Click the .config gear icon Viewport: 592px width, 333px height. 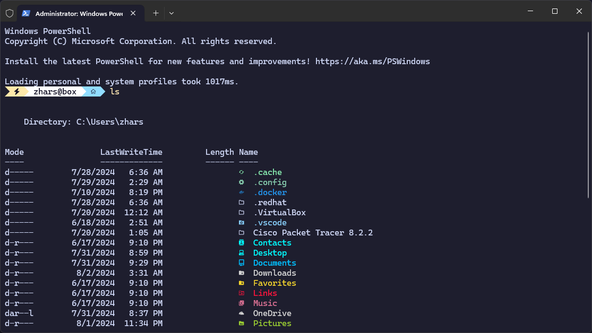point(242,182)
